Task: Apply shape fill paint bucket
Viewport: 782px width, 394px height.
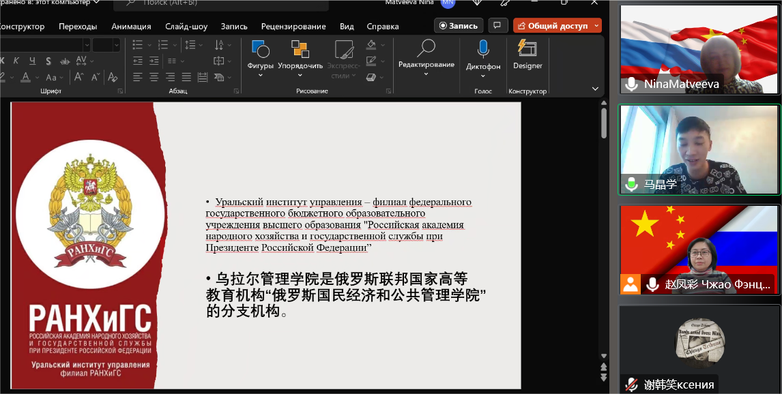Action: pos(371,45)
